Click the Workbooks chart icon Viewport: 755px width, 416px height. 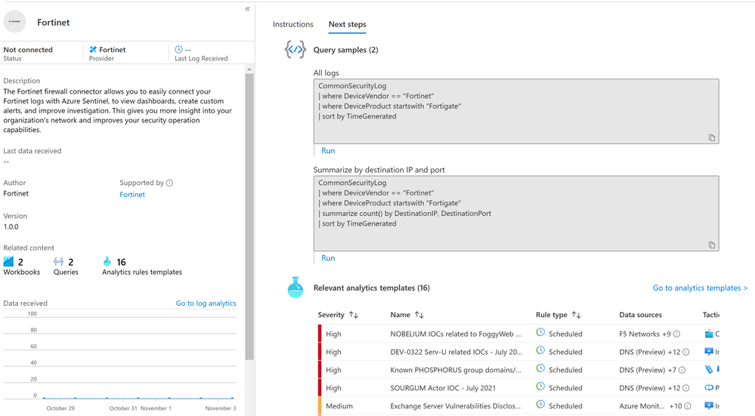8,262
